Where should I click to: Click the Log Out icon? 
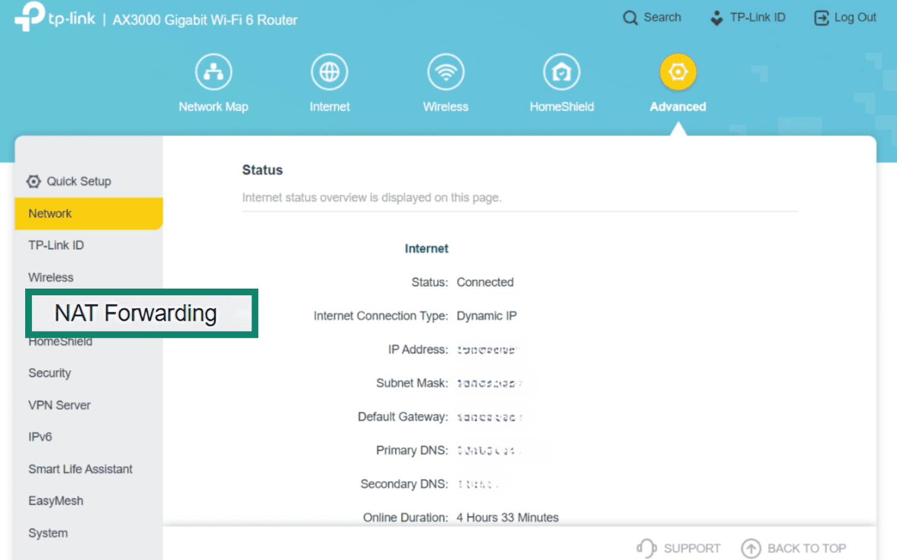tap(822, 18)
